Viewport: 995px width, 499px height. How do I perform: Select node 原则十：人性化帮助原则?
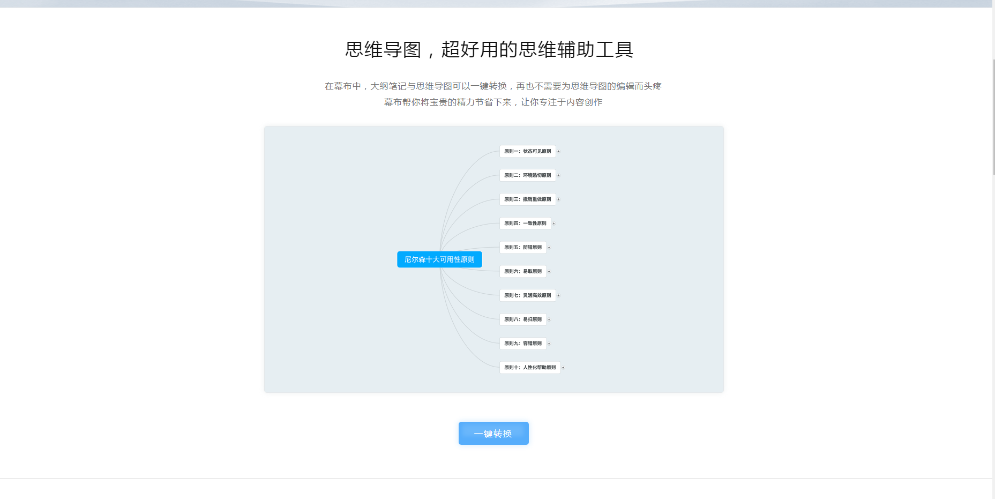(530, 367)
